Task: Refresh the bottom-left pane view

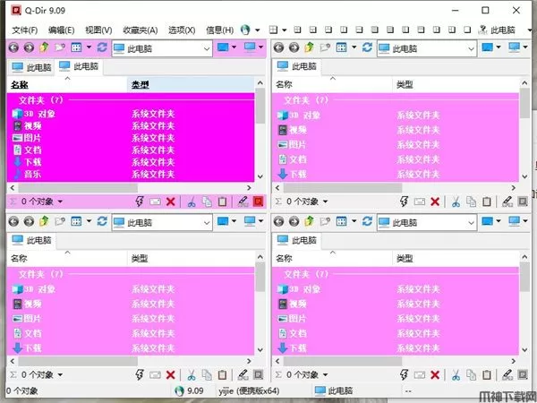Action: point(102,221)
